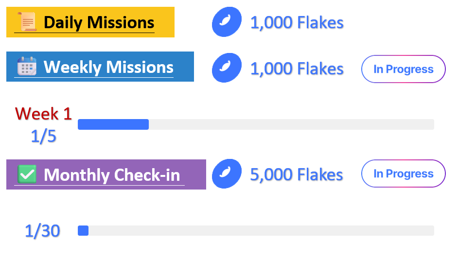Click the filled blue part of Week 1 bar
458x260 pixels.
(113, 124)
